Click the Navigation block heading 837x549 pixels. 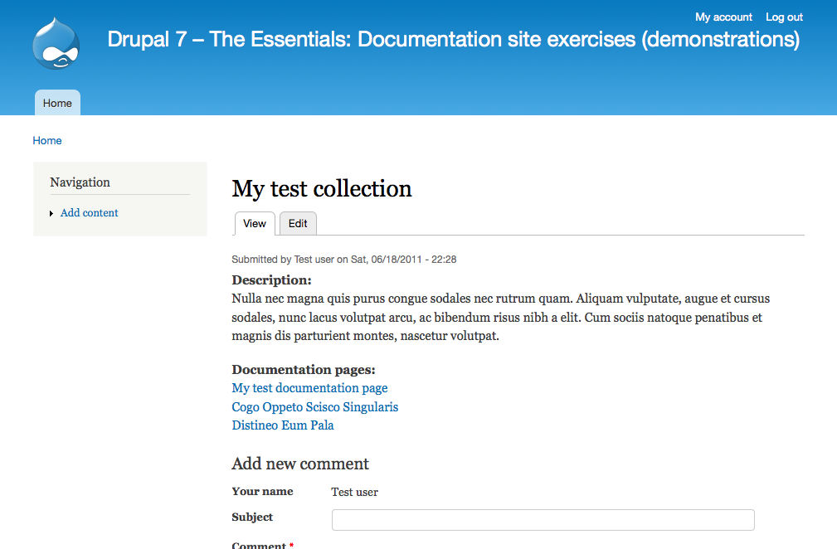(x=80, y=182)
